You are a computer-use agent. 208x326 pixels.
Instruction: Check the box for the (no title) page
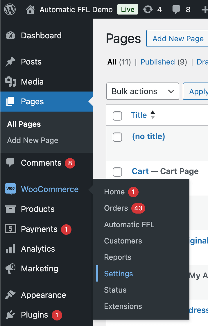[117, 137]
